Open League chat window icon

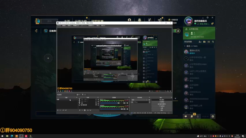[x=186, y=117]
